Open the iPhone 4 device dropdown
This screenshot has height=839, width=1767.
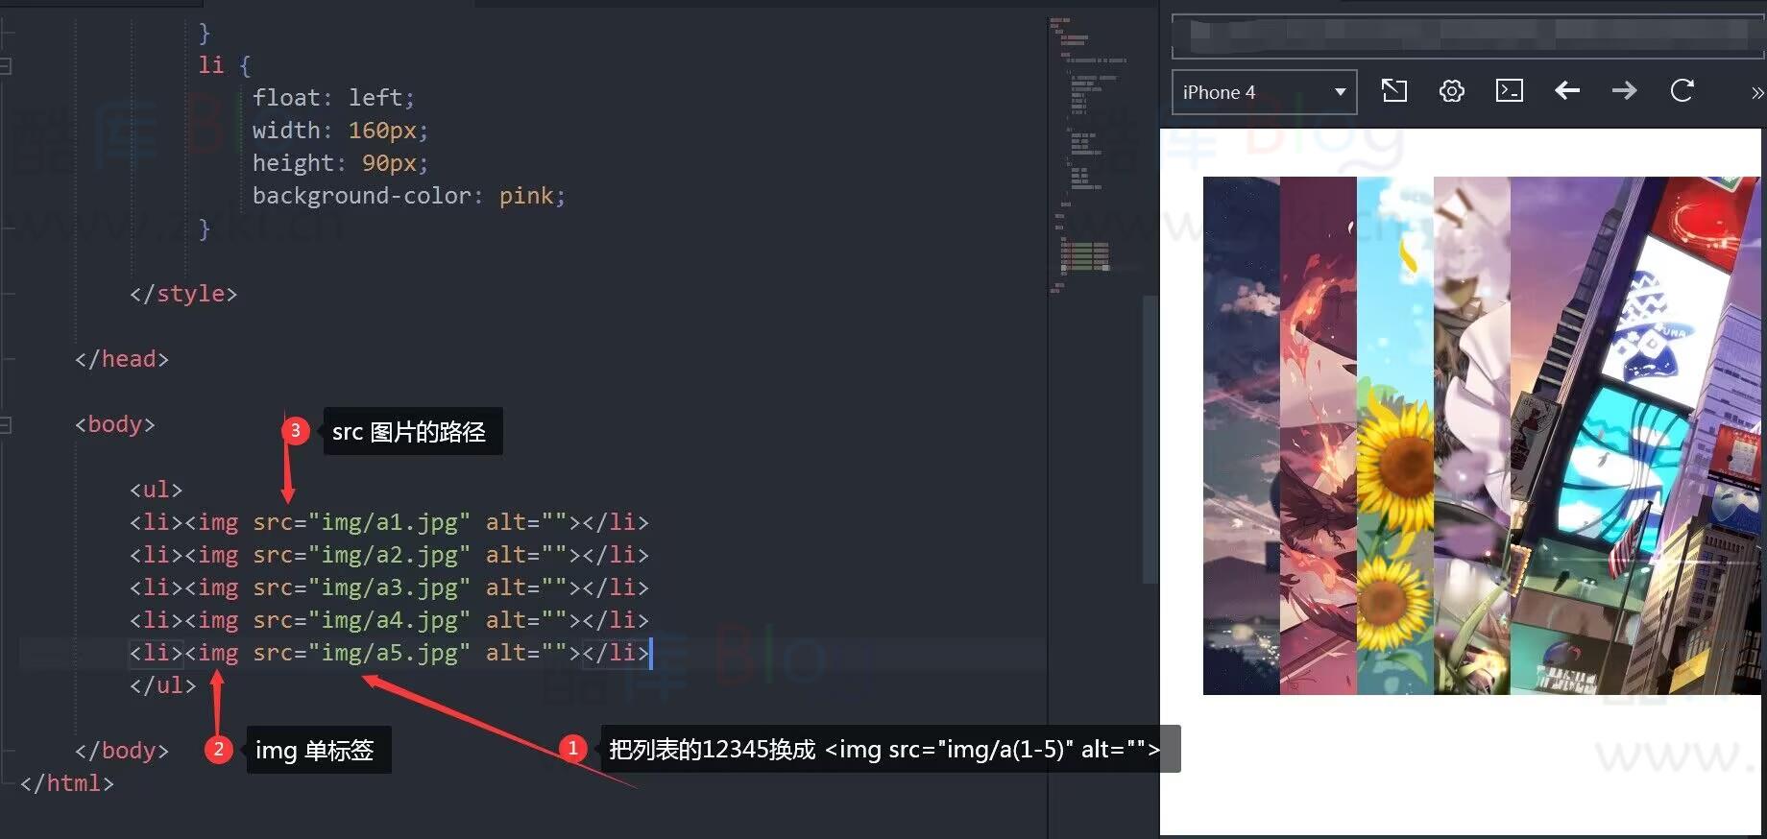click(1264, 92)
